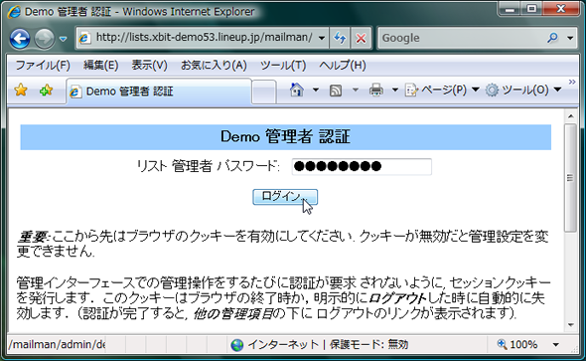Click the empty new tab button

point(264,91)
